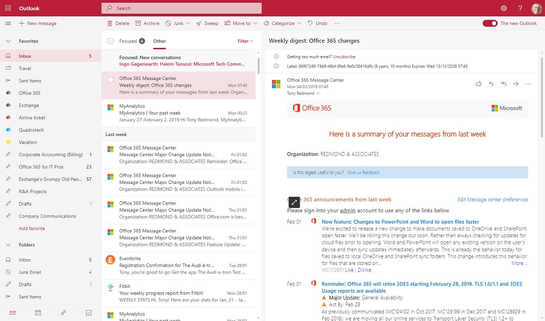
Task: Open Tasks from bottom navigation bar
Action: click(x=89, y=313)
